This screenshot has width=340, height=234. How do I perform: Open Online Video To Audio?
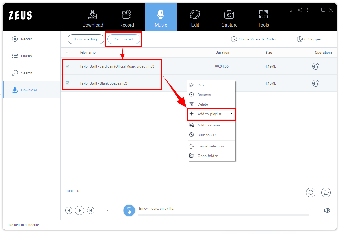[254, 39]
